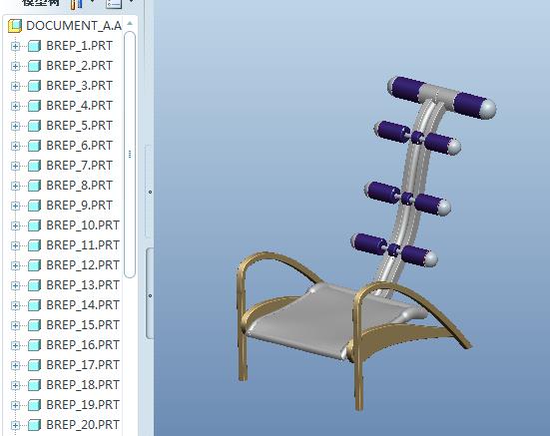550x436 pixels.
Task: Select the BREP_15.PRT label
Action: (83, 325)
